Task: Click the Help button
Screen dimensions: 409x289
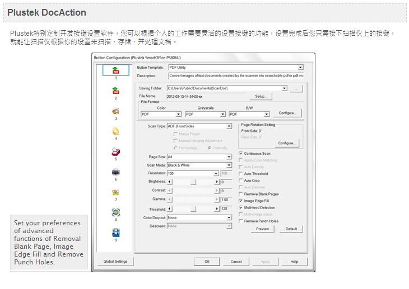Action: pyautogui.click(x=294, y=262)
